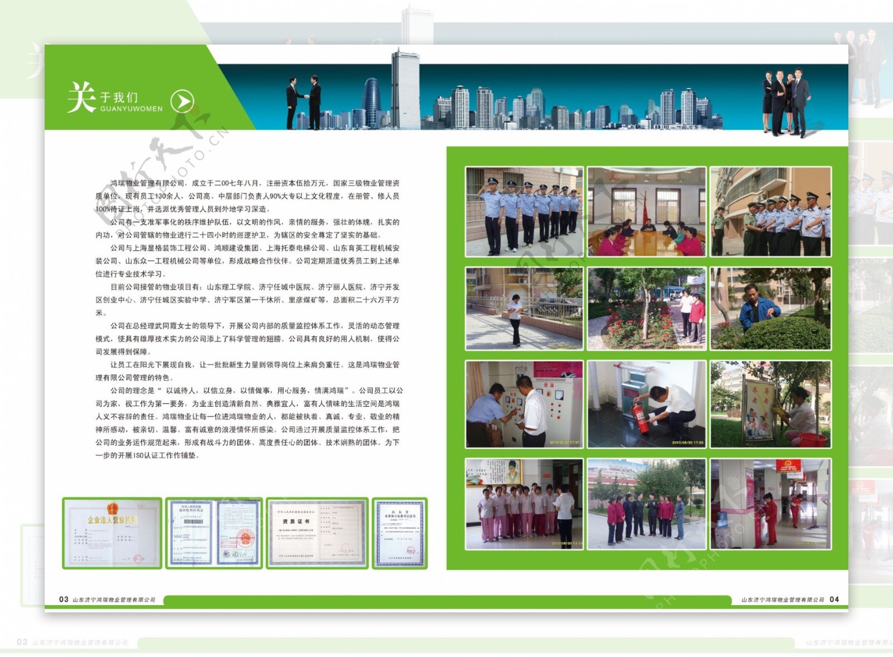This screenshot has width=893, height=657.
Task: Open photo of woman in white standing by fence
Action: click(524, 308)
